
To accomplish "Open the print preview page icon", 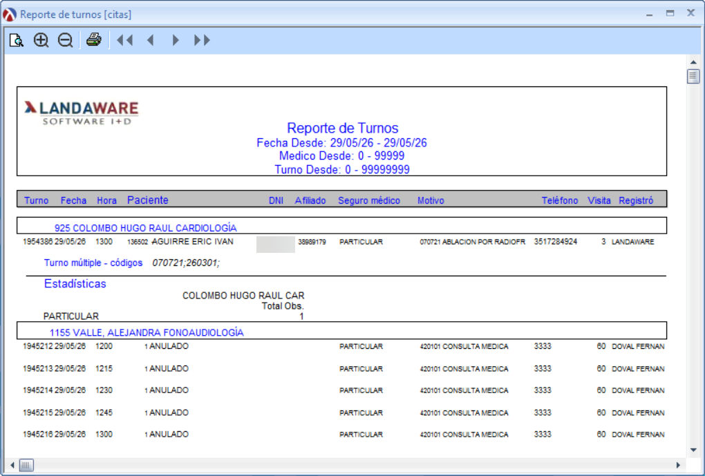I will [x=17, y=41].
